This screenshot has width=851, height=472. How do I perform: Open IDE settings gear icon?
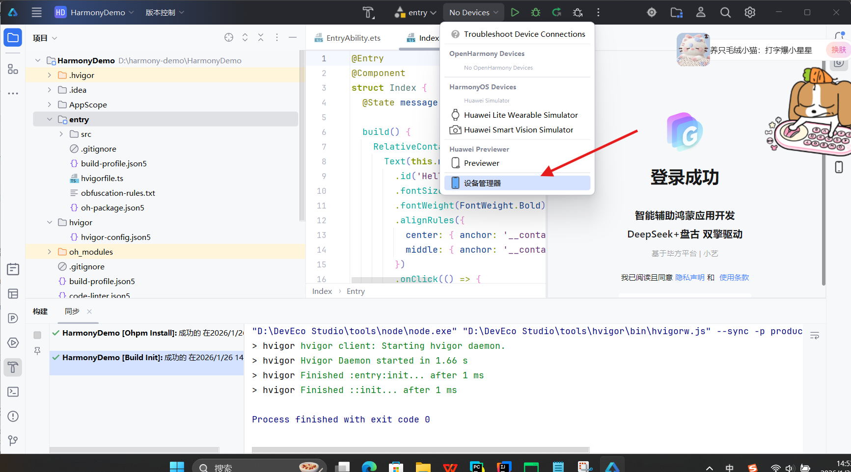click(x=750, y=12)
